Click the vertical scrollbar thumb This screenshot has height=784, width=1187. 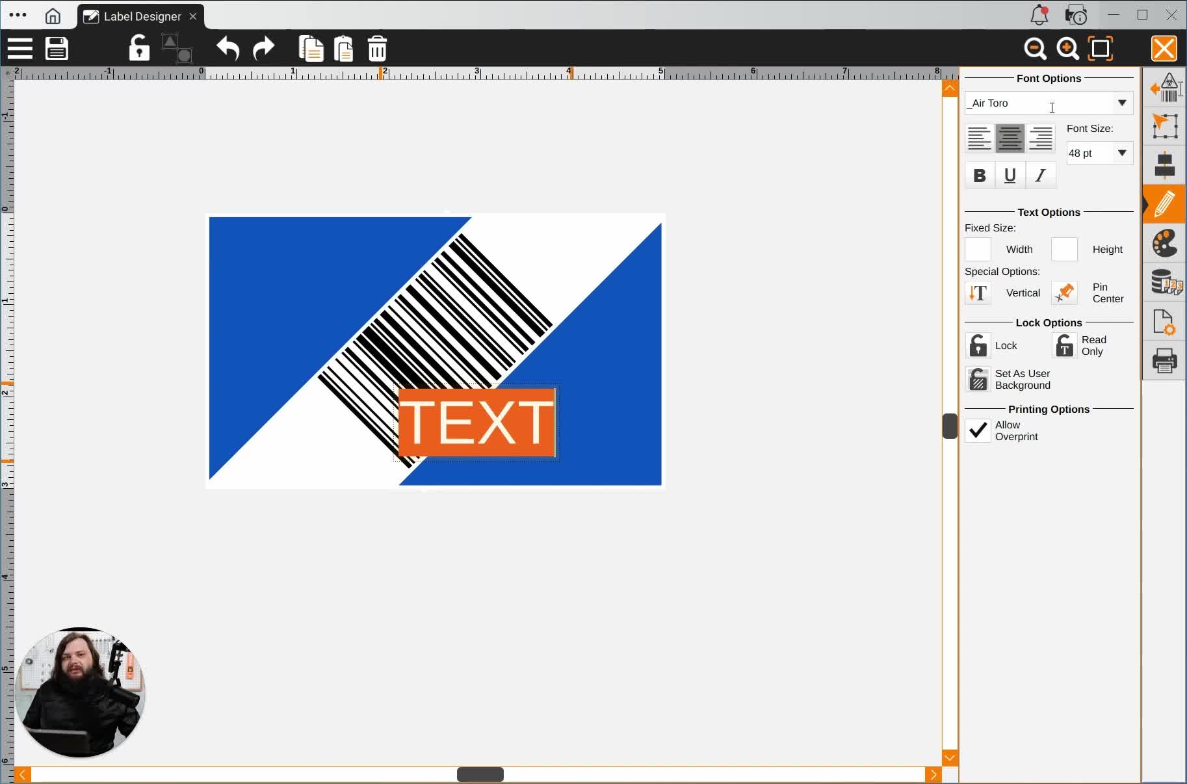pyautogui.click(x=950, y=426)
